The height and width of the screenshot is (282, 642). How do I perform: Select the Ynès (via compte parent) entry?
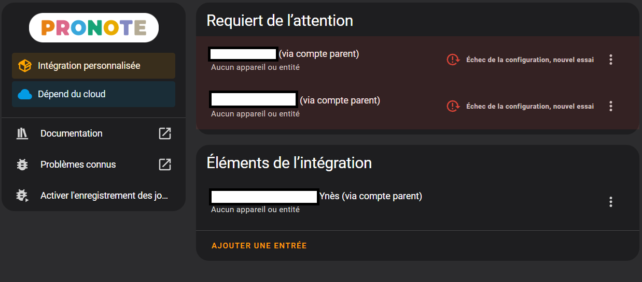pos(370,197)
